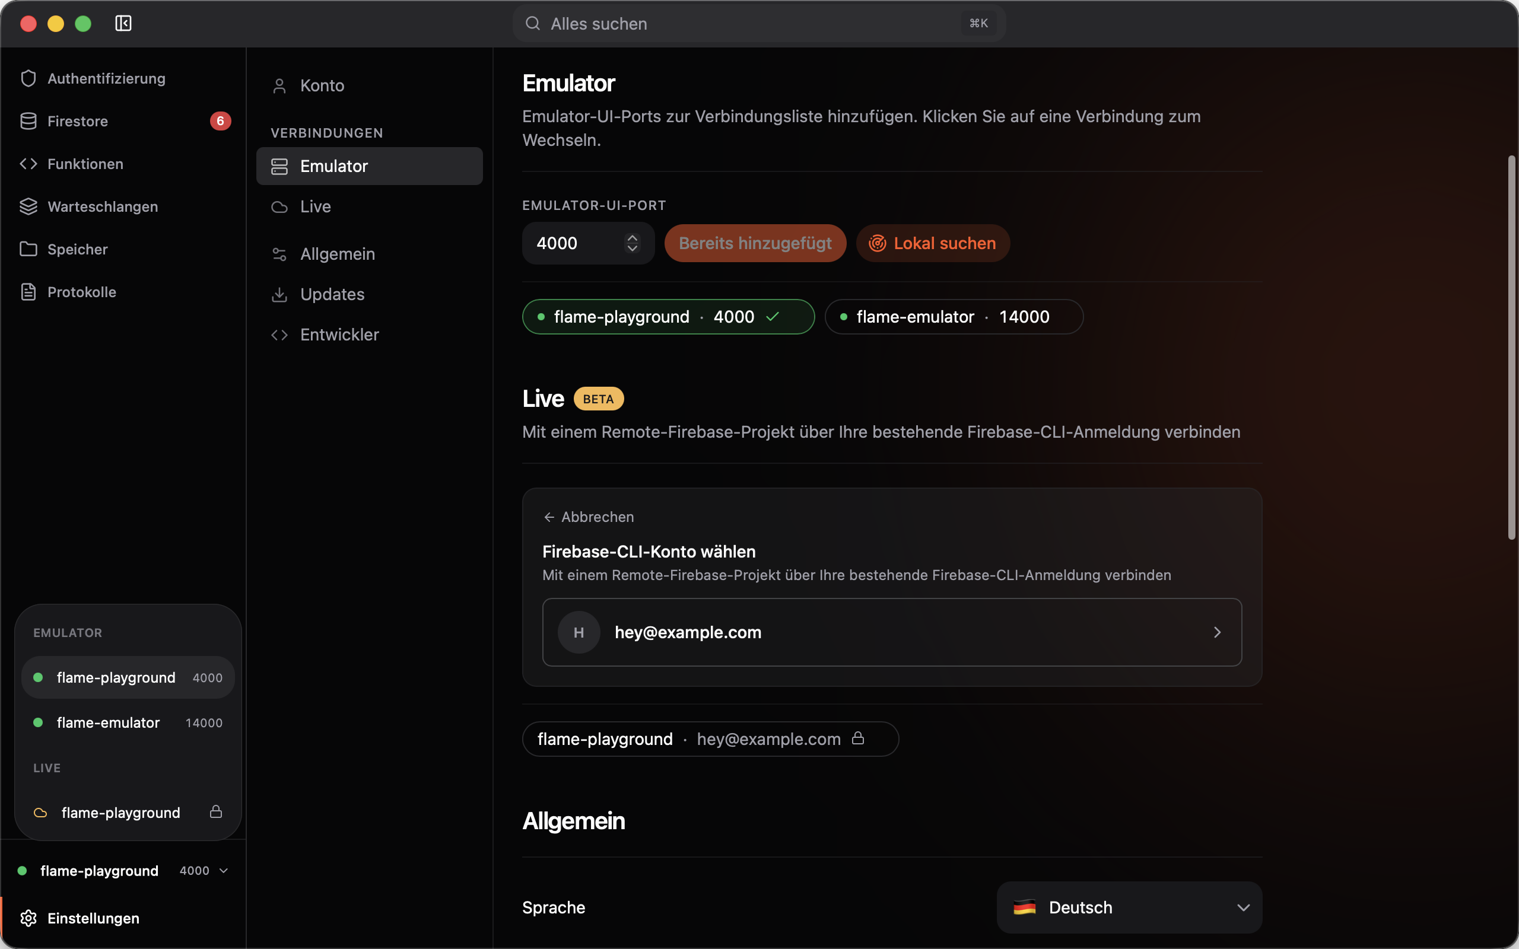Image resolution: width=1519 pixels, height=949 pixels.
Task: Click Abbrechen to cancel account selection
Action: coord(589,517)
